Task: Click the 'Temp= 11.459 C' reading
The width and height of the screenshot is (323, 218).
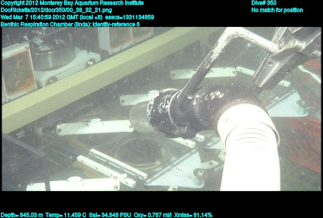Action: pos(65,215)
